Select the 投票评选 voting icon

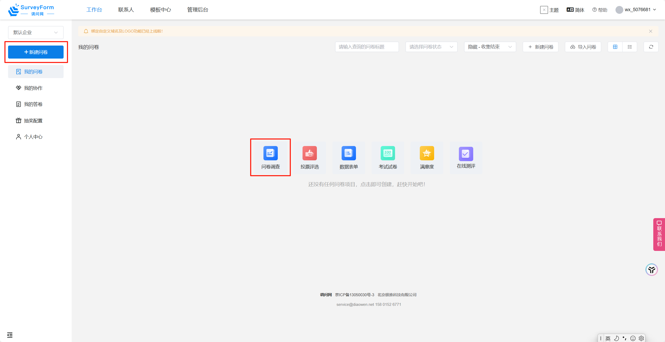pos(309,153)
